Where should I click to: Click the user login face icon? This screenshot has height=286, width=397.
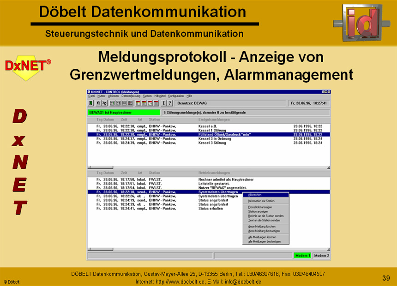click(x=98, y=103)
